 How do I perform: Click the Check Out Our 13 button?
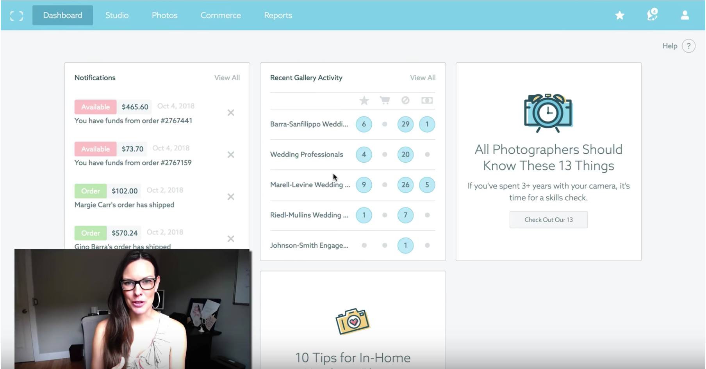coord(548,220)
